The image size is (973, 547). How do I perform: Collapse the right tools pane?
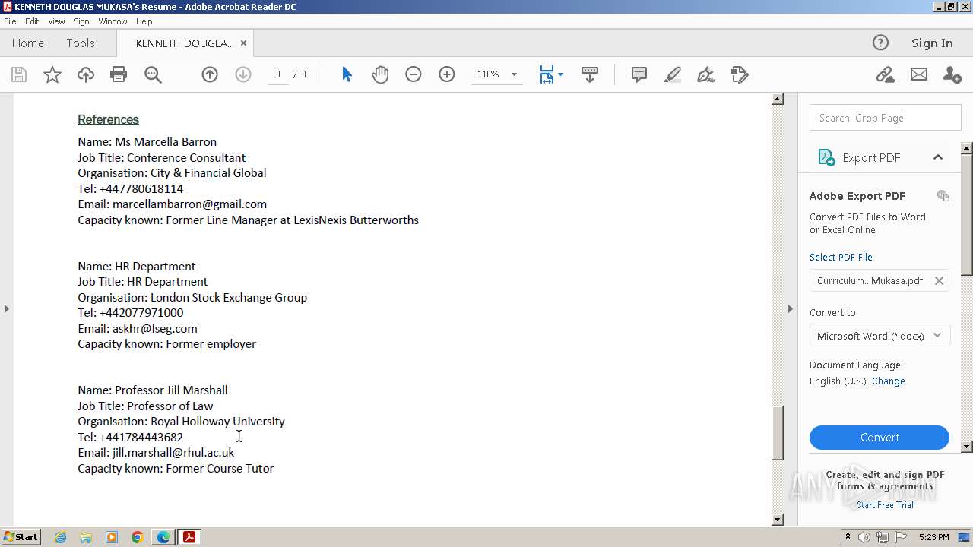click(x=790, y=308)
